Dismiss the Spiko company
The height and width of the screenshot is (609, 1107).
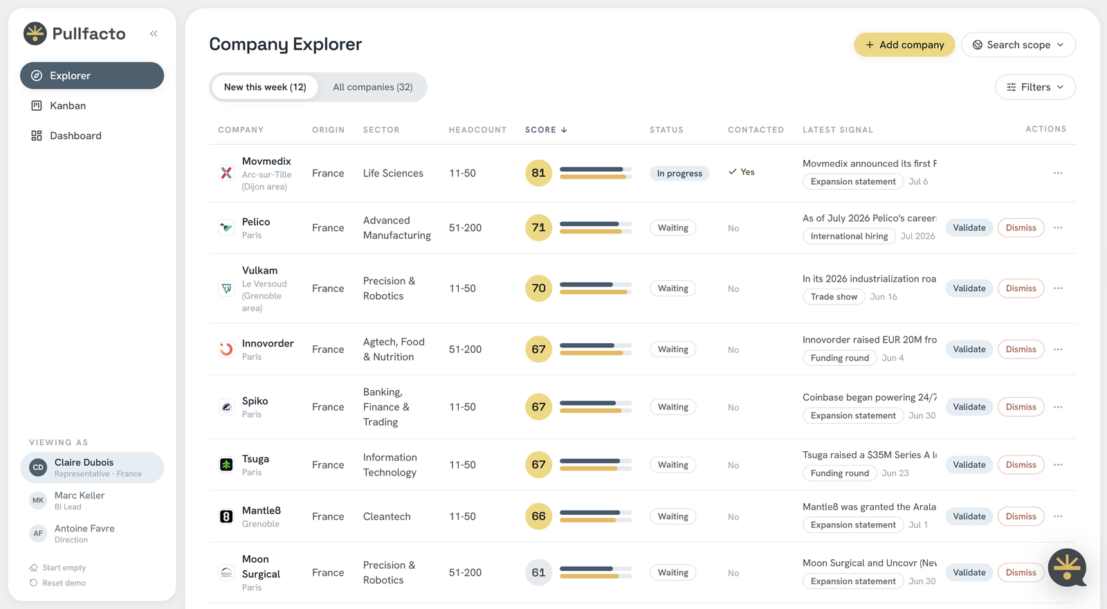(1021, 407)
